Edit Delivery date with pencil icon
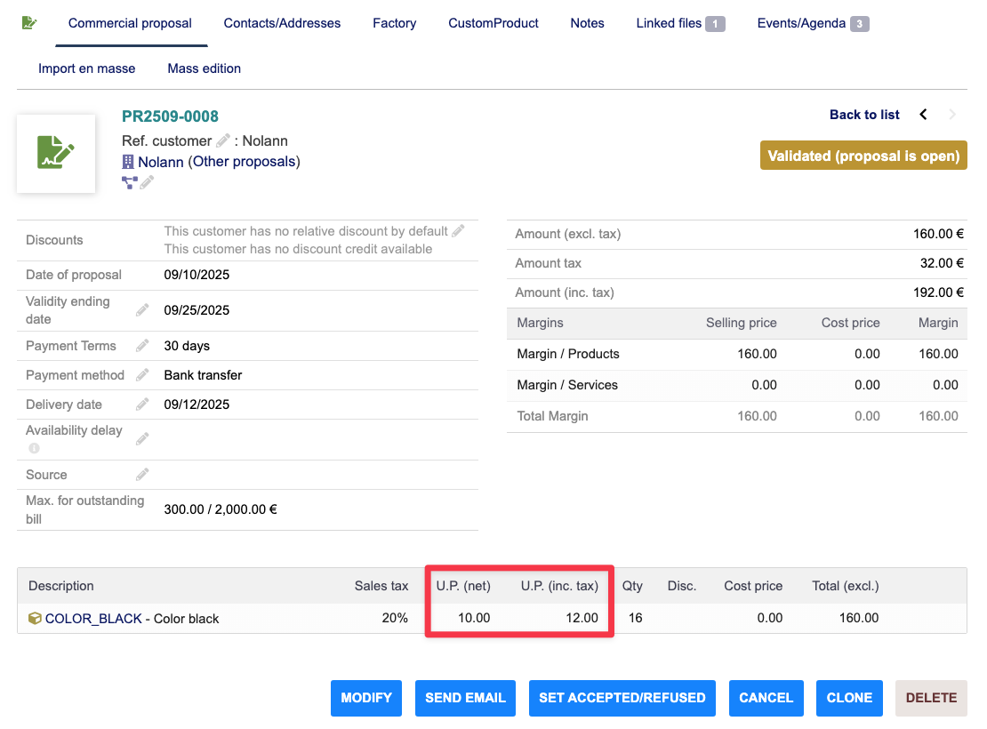The image size is (987, 729). tap(142, 405)
